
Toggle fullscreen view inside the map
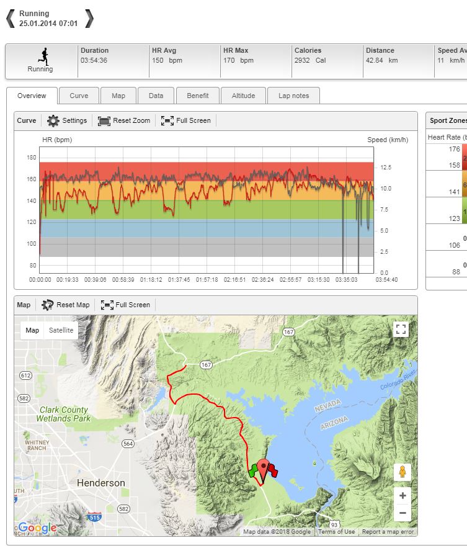401,330
